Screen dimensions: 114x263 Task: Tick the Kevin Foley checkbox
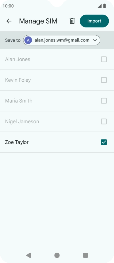(104, 80)
